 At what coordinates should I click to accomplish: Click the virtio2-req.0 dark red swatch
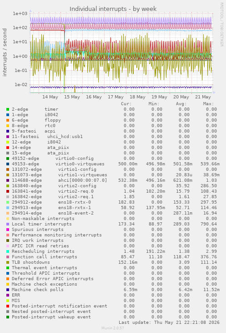point(8,191)
